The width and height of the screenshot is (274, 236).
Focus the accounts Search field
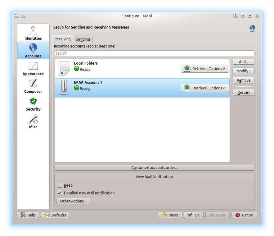[x=155, y=53]
